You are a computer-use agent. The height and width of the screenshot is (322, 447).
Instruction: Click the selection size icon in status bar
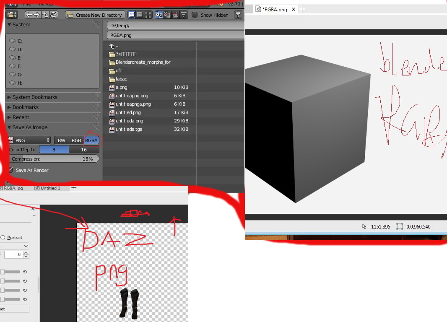click(x=399, y=226)
